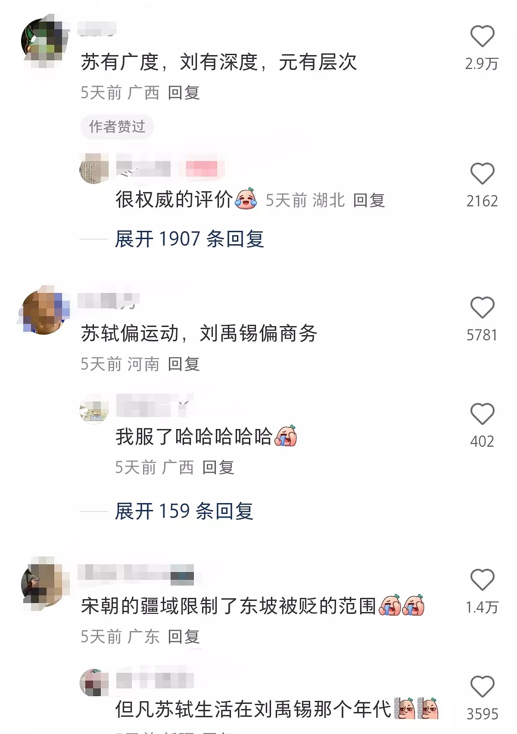
Task: Open avatar of 我服了哈哈 replier
Action: (x=94, y=409)
